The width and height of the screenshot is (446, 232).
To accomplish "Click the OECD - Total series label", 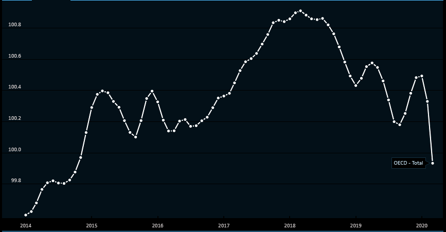I will tap(408, 163).
